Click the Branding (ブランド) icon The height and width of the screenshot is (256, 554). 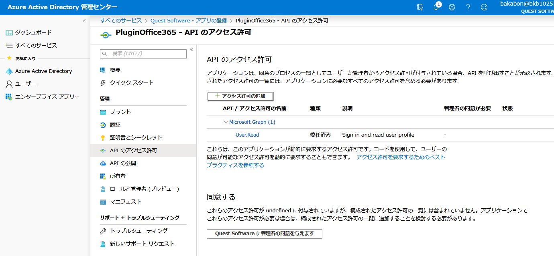coord(103,112)
